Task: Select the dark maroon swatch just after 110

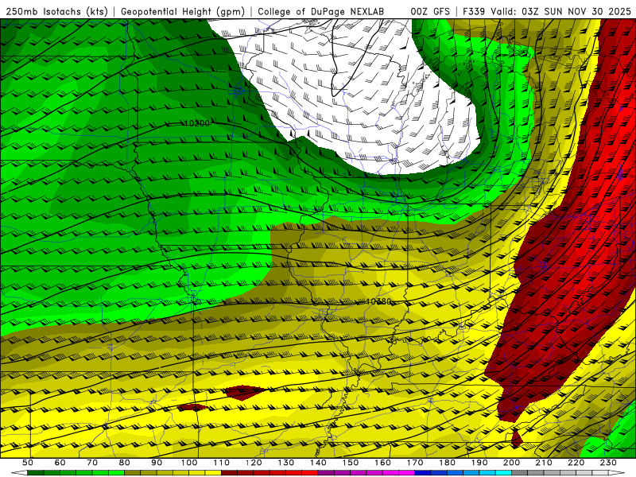Action: pyautogui.click(x=229, y=473)
